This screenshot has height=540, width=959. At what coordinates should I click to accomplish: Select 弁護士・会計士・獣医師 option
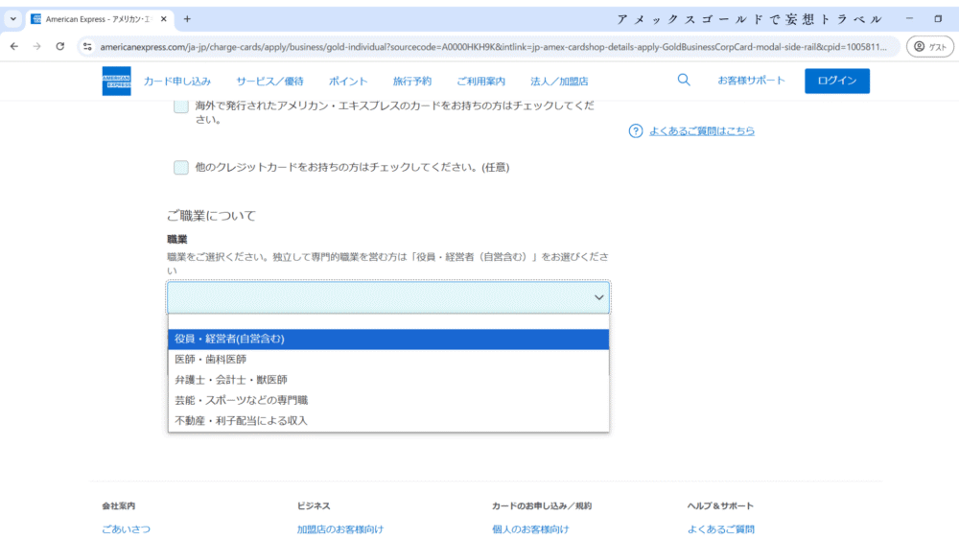pyautogui.click(x=388, y=380)
